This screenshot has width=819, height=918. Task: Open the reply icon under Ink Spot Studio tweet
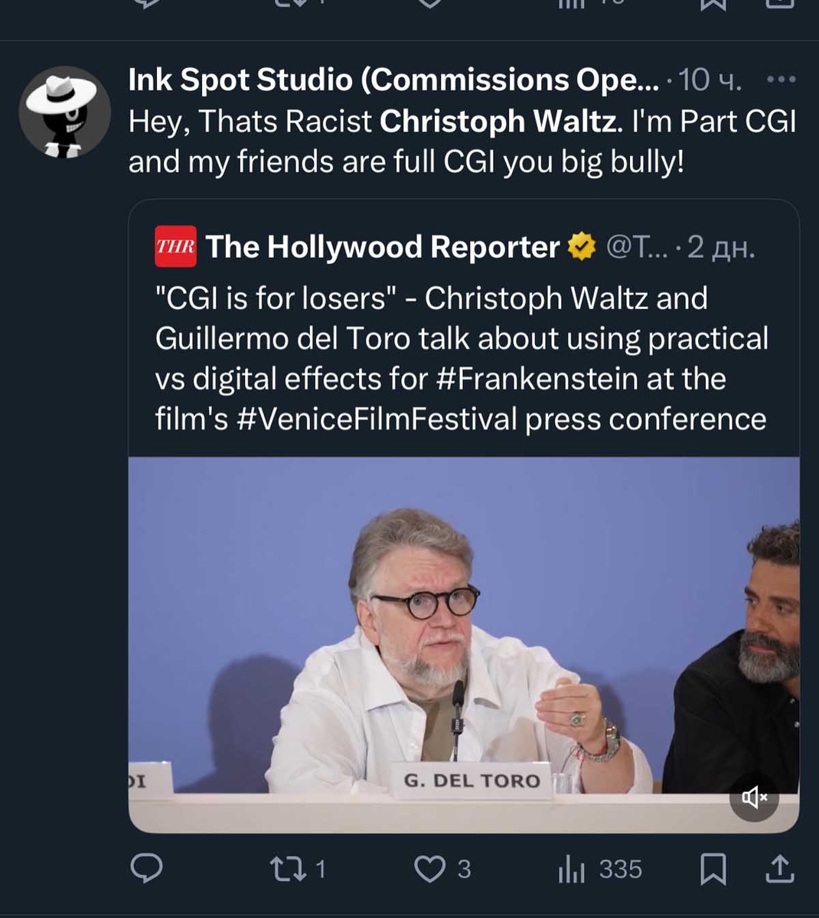tap(146, 869)
